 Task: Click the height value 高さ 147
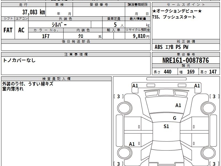pyautogui.click(x=209, y=72)
